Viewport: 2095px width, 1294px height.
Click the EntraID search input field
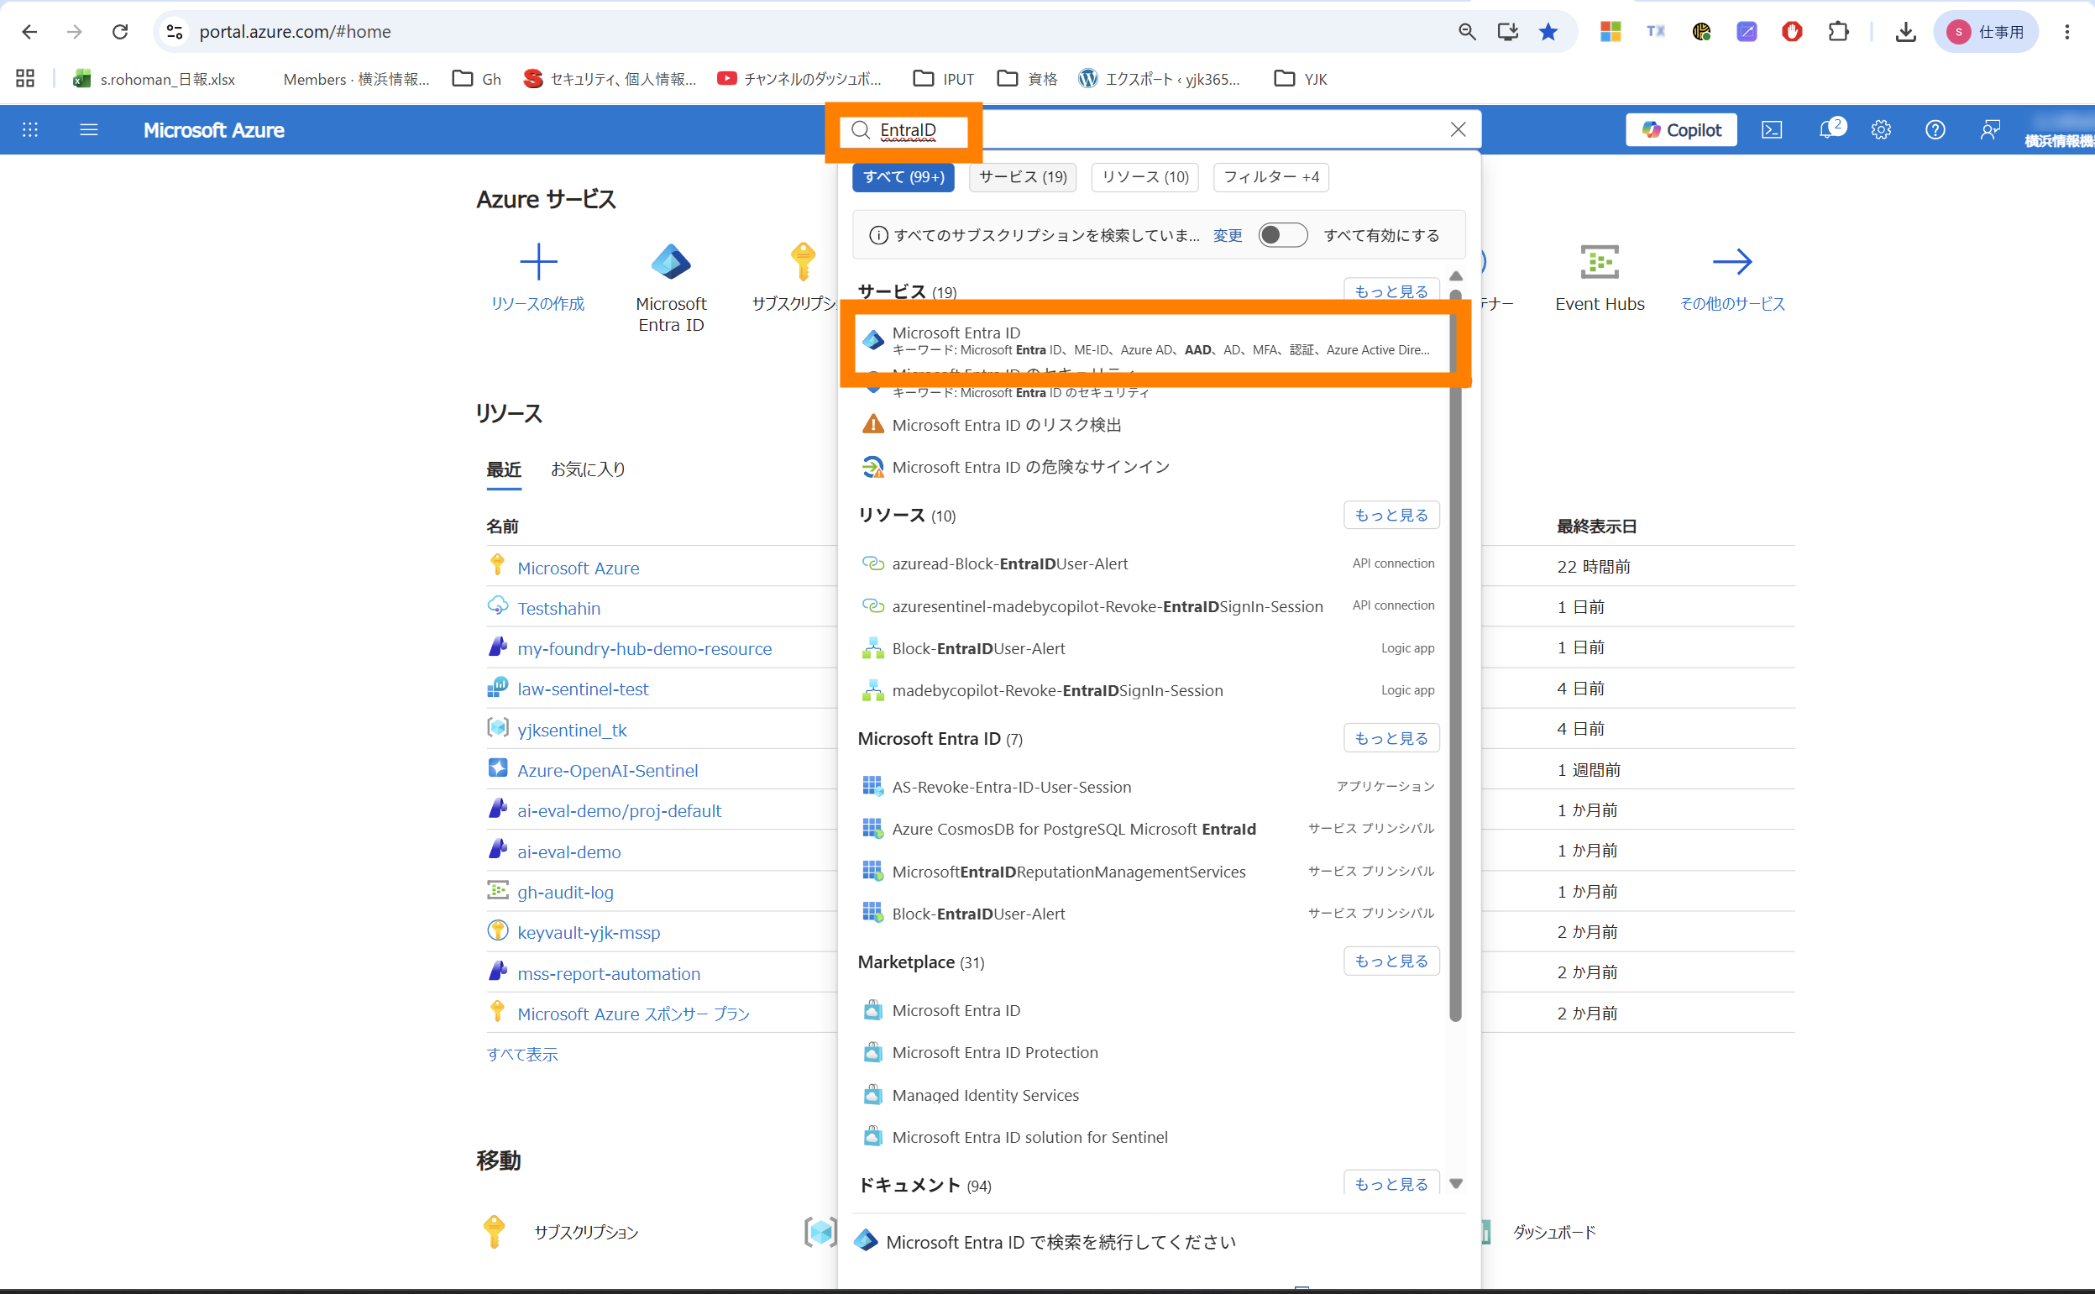[x=1160, y=130]
